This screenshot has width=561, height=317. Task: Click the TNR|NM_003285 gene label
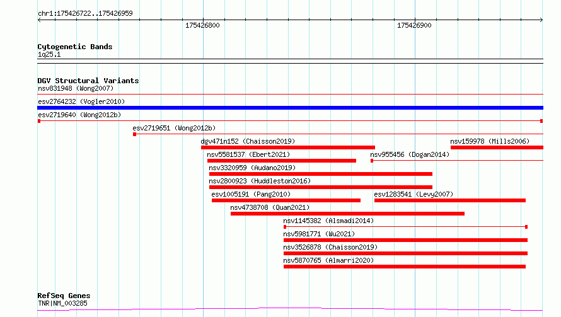62,303
